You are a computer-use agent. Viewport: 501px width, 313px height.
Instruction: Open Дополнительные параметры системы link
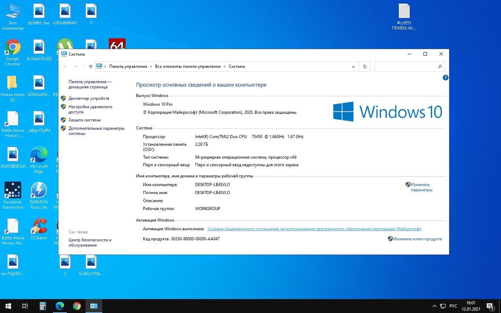[96, 131]
